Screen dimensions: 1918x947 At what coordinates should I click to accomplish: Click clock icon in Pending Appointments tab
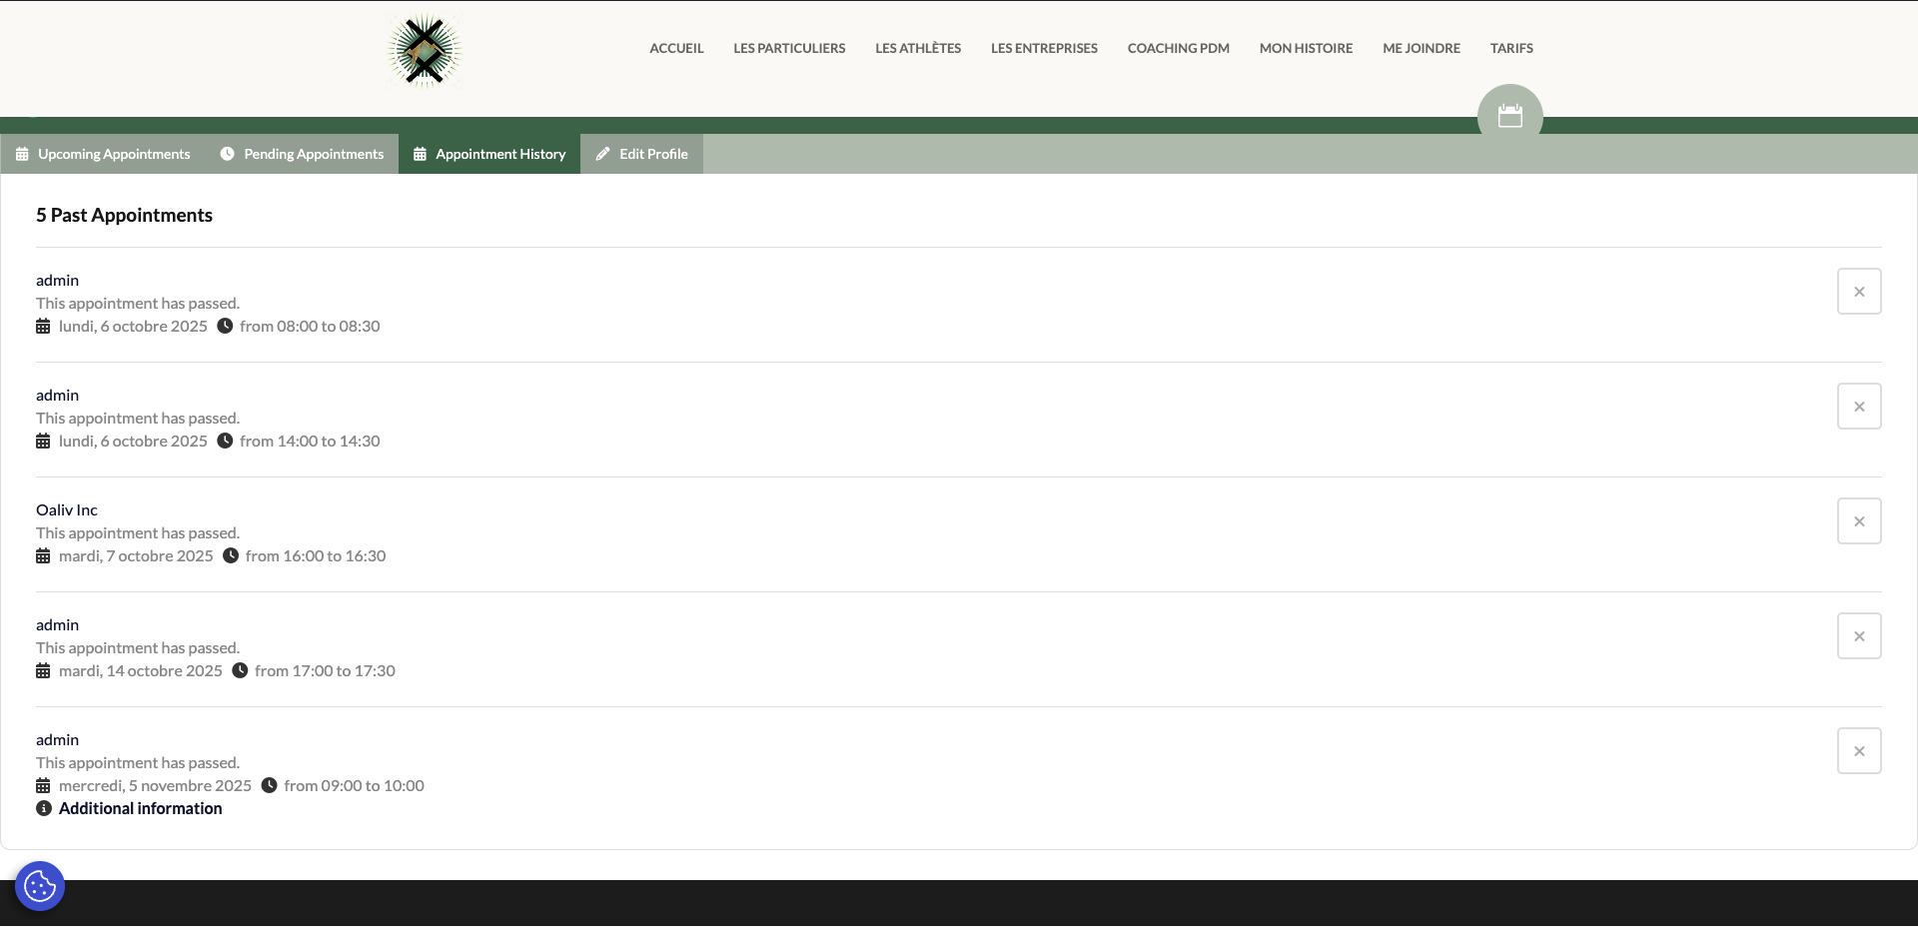pos(227,154)
